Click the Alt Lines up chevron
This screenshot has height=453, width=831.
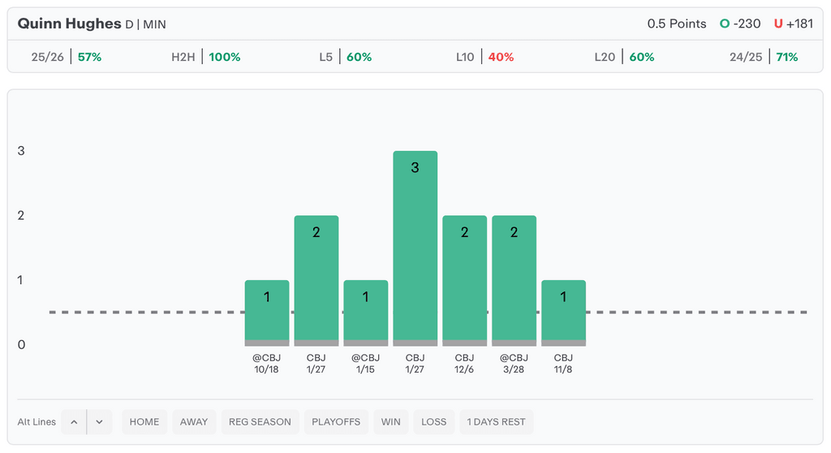point(74,422)
